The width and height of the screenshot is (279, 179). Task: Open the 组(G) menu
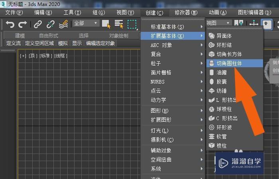99,13
